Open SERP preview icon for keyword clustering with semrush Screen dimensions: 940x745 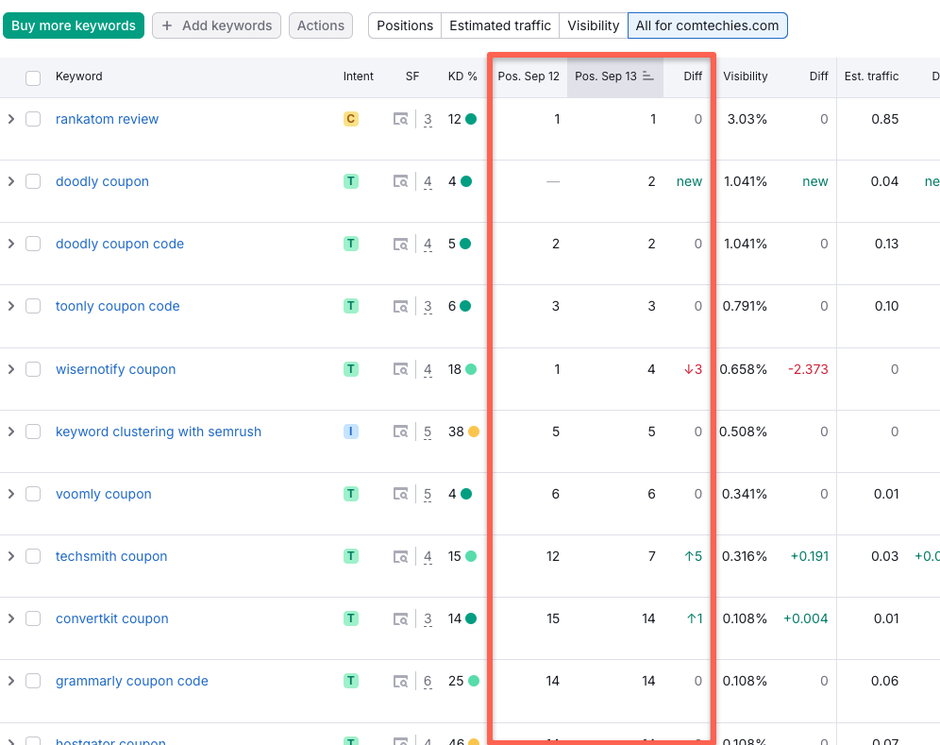click(x=400, y=432)
